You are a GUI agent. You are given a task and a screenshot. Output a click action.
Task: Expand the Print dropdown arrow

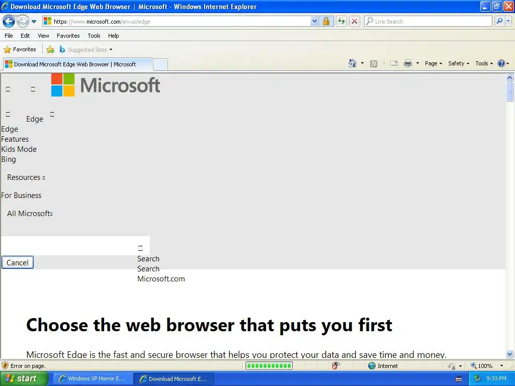417,63
